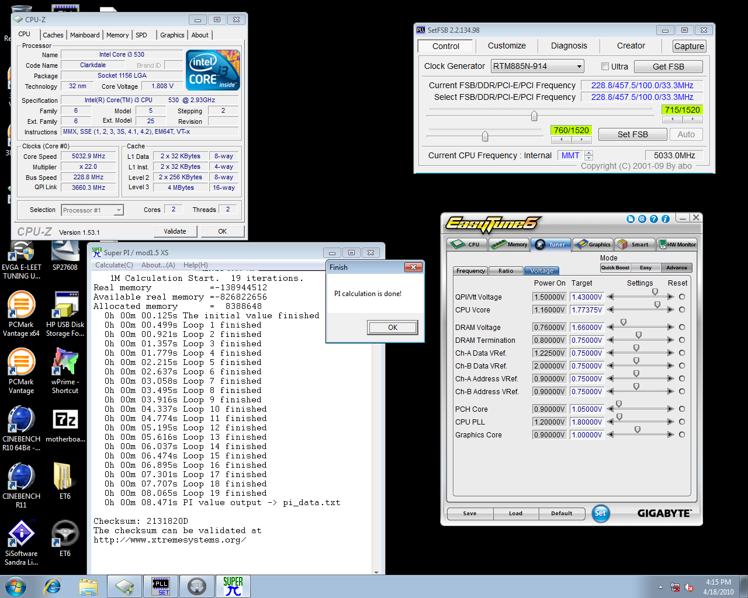Reset QPI/Vtt Voltage radio button
Image resolution: width=748 pixels, height=598 pixels.
pos(682,297)
